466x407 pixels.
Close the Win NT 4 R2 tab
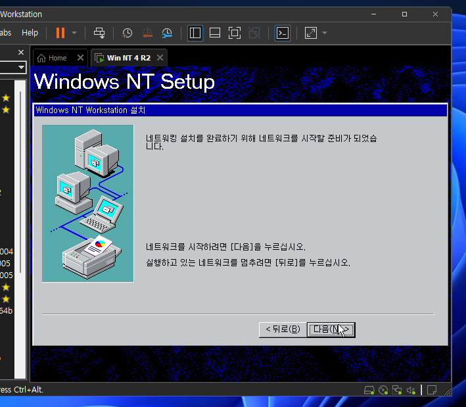tap(160, 58)
